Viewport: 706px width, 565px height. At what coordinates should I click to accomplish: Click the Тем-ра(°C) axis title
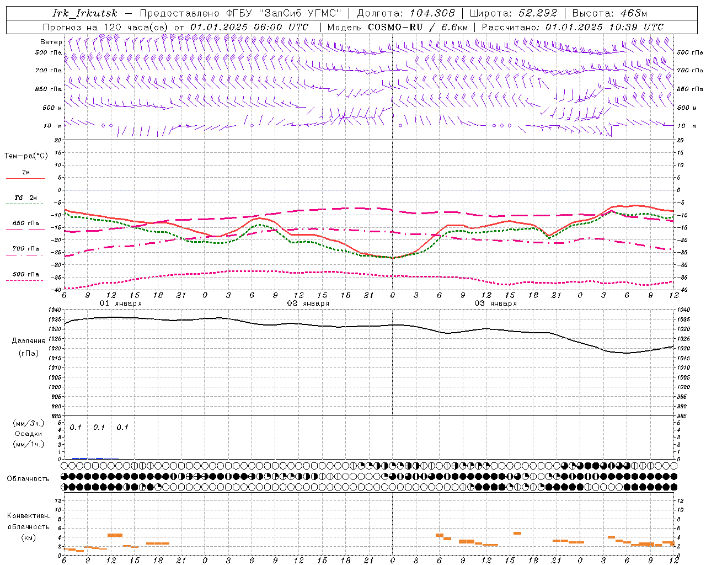pos(26,156)
